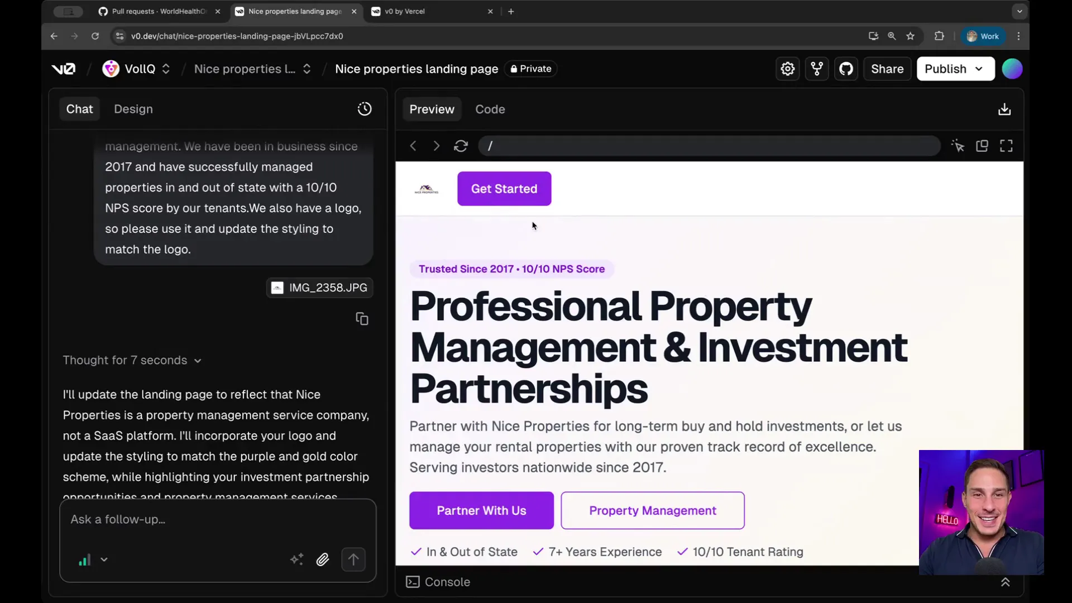
Task: Click Get Started in the preview
Action: point(504,189)
